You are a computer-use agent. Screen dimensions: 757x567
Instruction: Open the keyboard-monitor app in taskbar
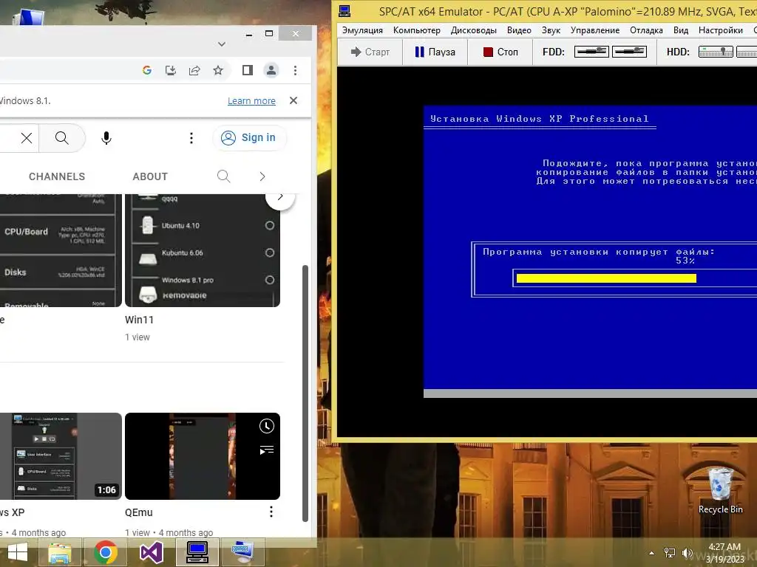click(242, 552)
